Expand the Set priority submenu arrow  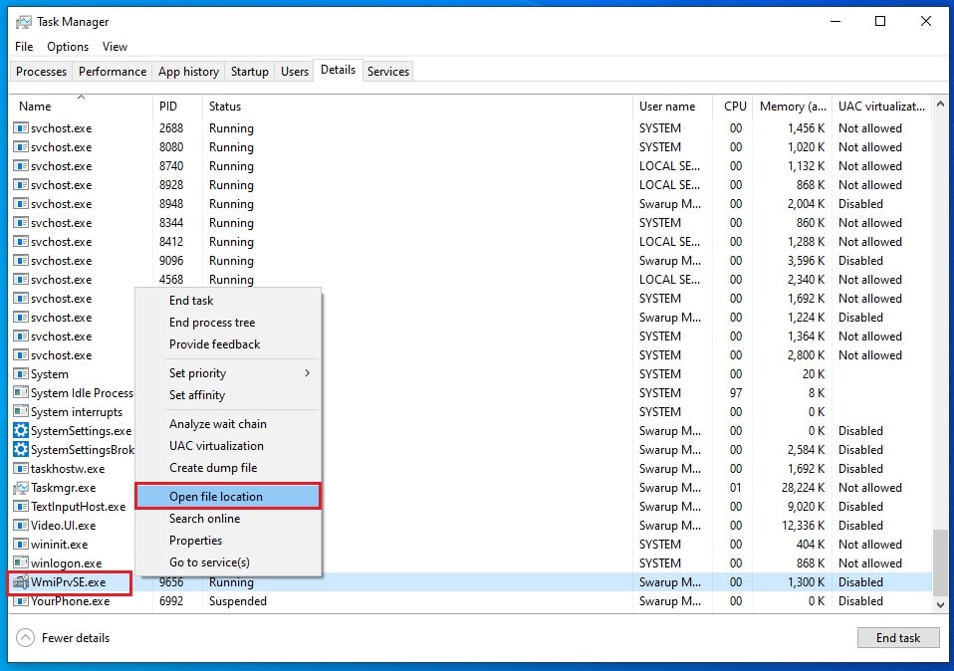pos(308,373)
